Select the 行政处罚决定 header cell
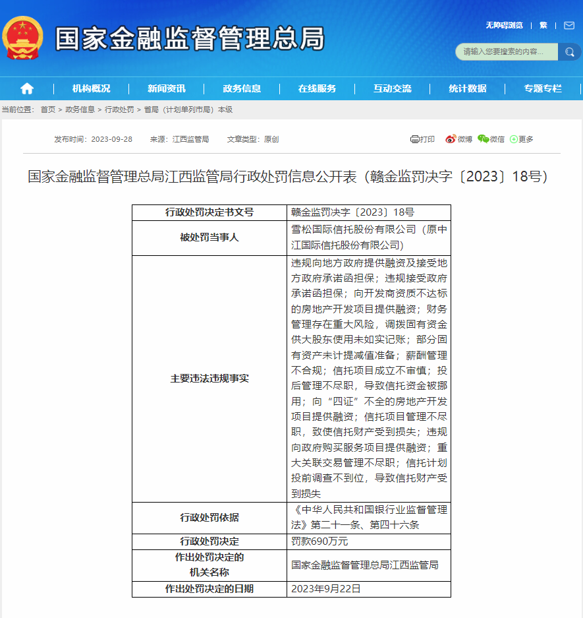Viewport: 583px width, 618px height. tap(209, 542)
